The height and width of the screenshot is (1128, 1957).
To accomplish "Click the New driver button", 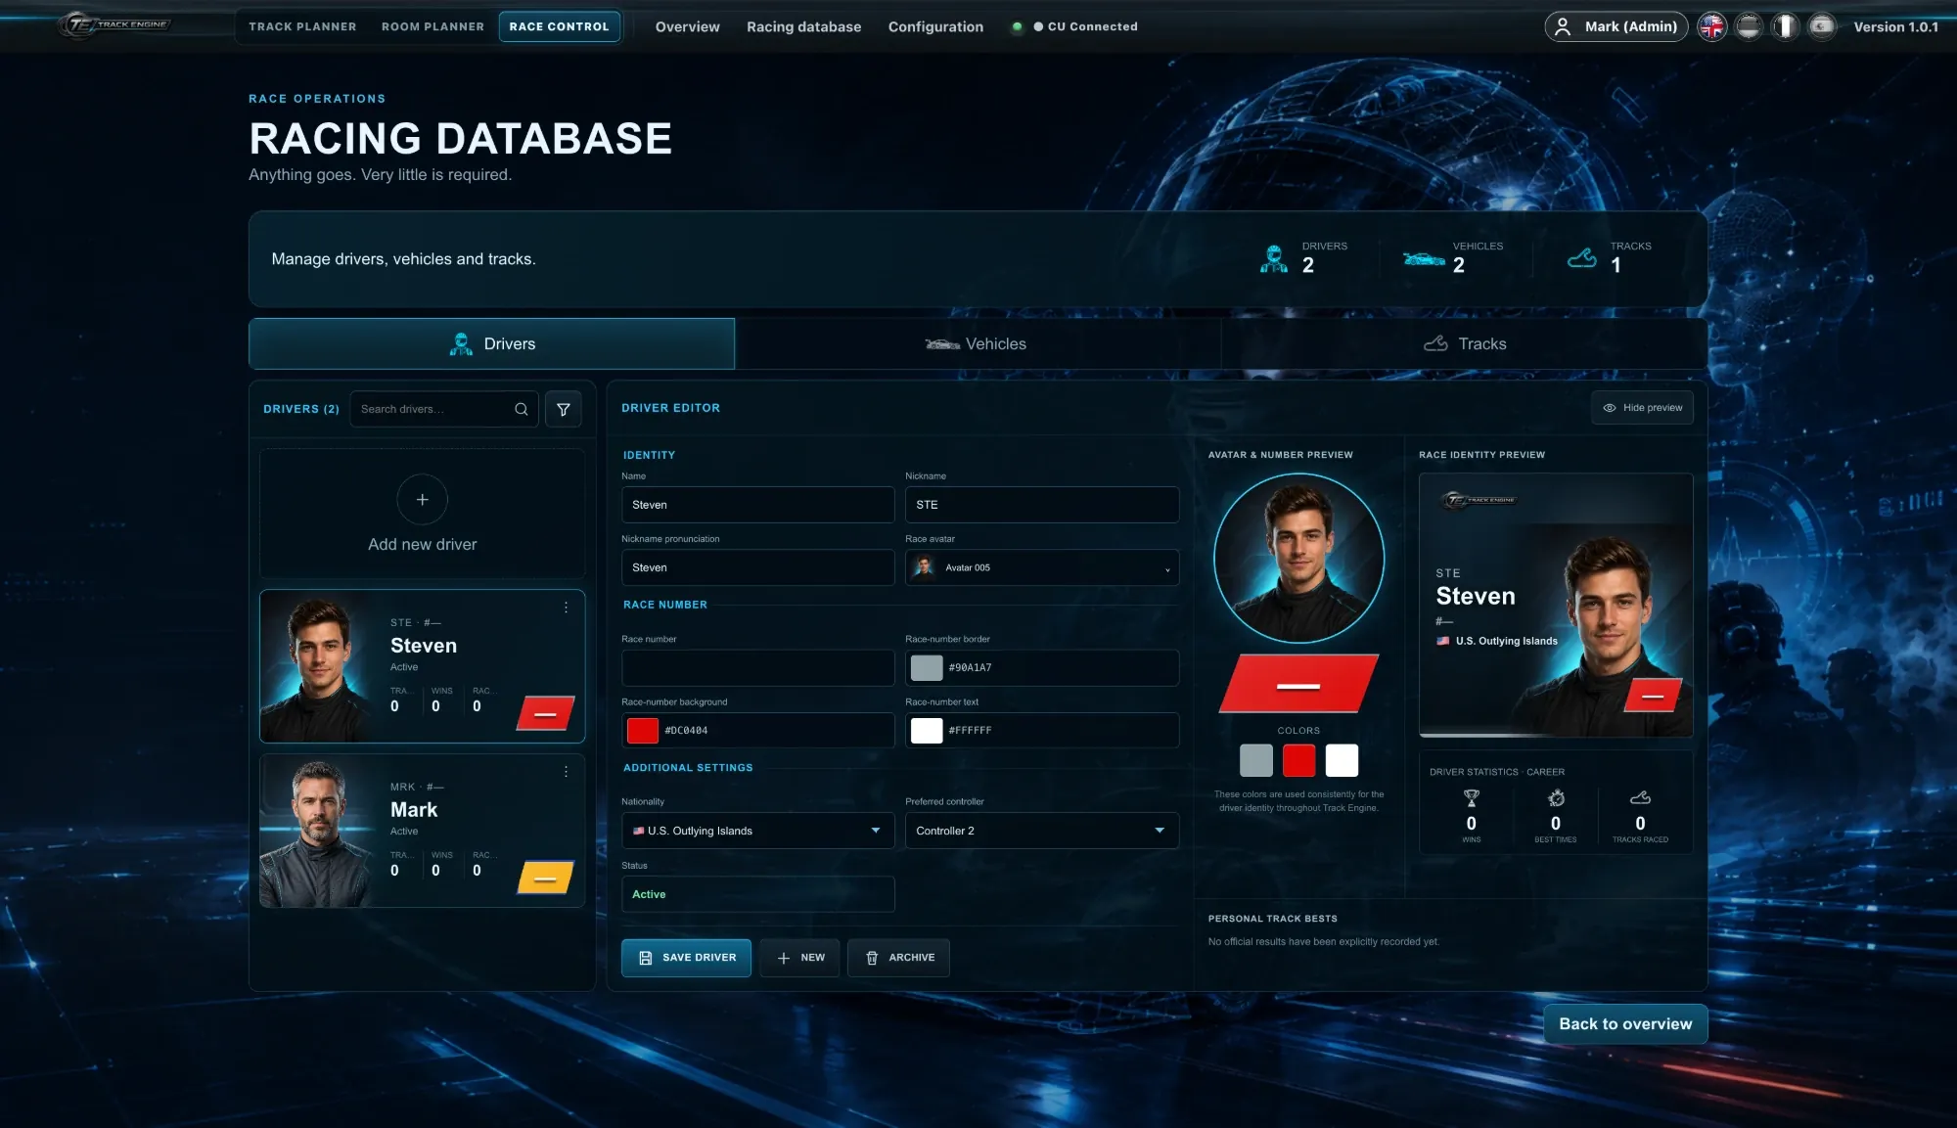I will coord(800,958).
